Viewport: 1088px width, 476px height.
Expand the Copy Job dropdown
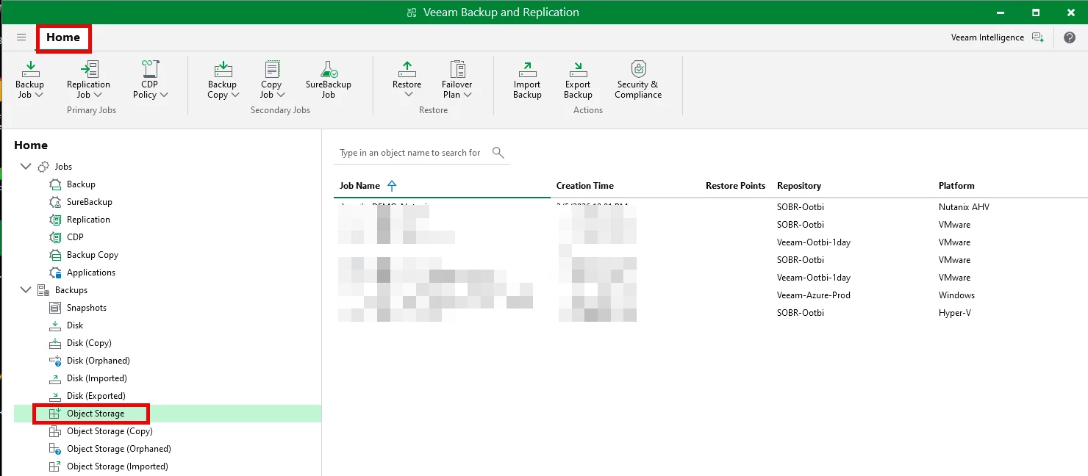pos(280,95)
